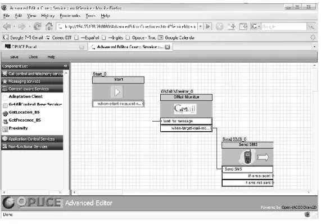Click the Stop loading icon

(x=219, y=26)
